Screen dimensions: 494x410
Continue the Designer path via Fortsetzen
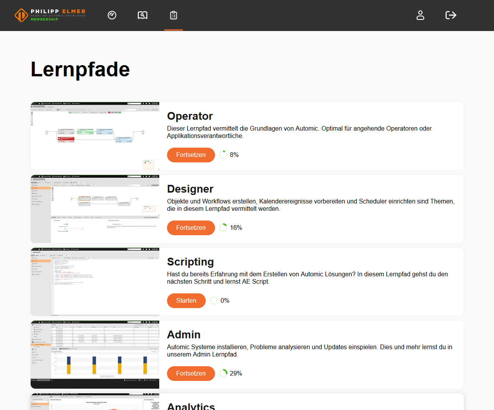click(x=191, y=228)
